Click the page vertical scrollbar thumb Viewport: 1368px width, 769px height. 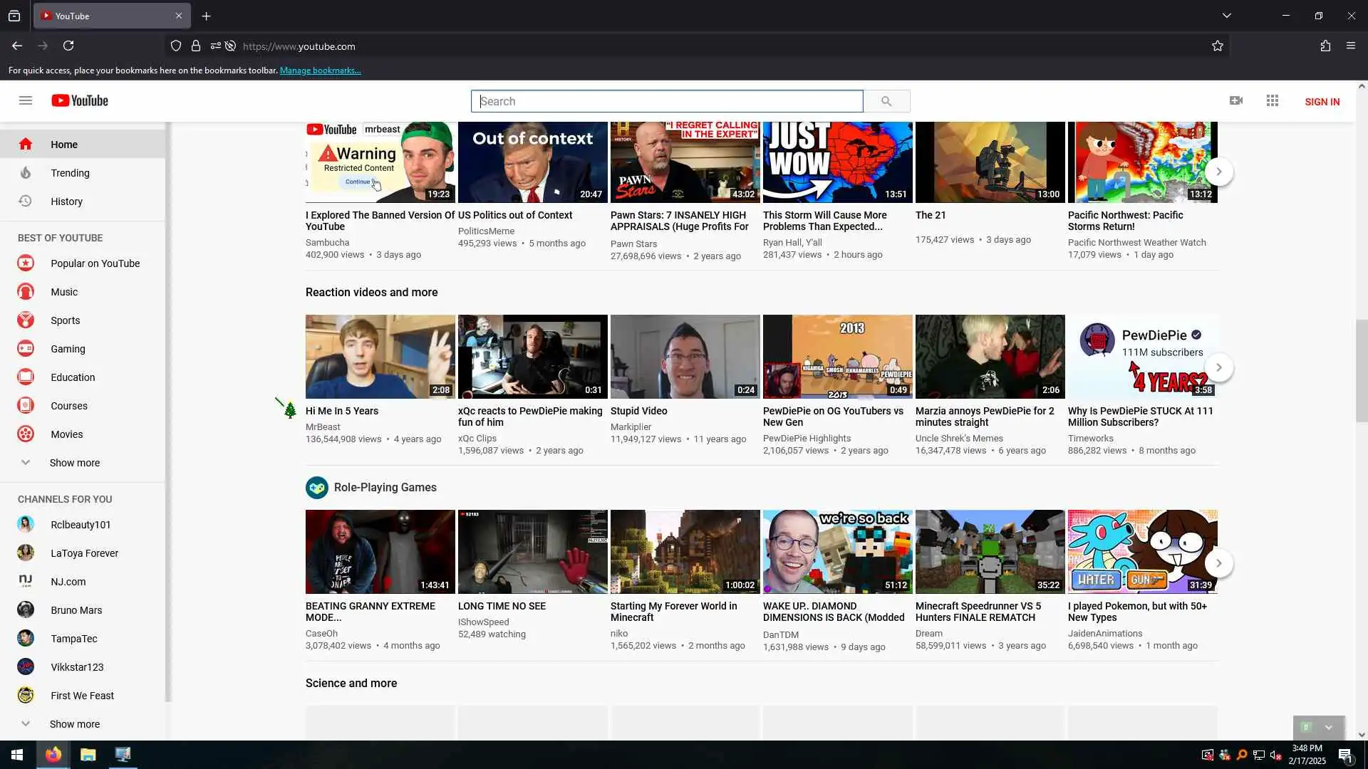pos(1362,370)
